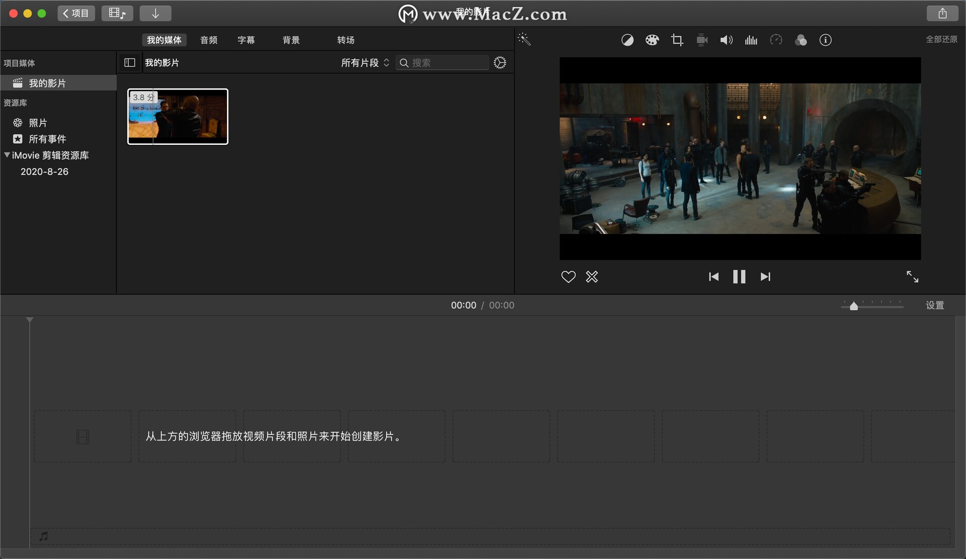The height and width of the screenshot is (559, 966).
Task: Select the movie clip thumbnail in browser
Action: coord(177,116)
